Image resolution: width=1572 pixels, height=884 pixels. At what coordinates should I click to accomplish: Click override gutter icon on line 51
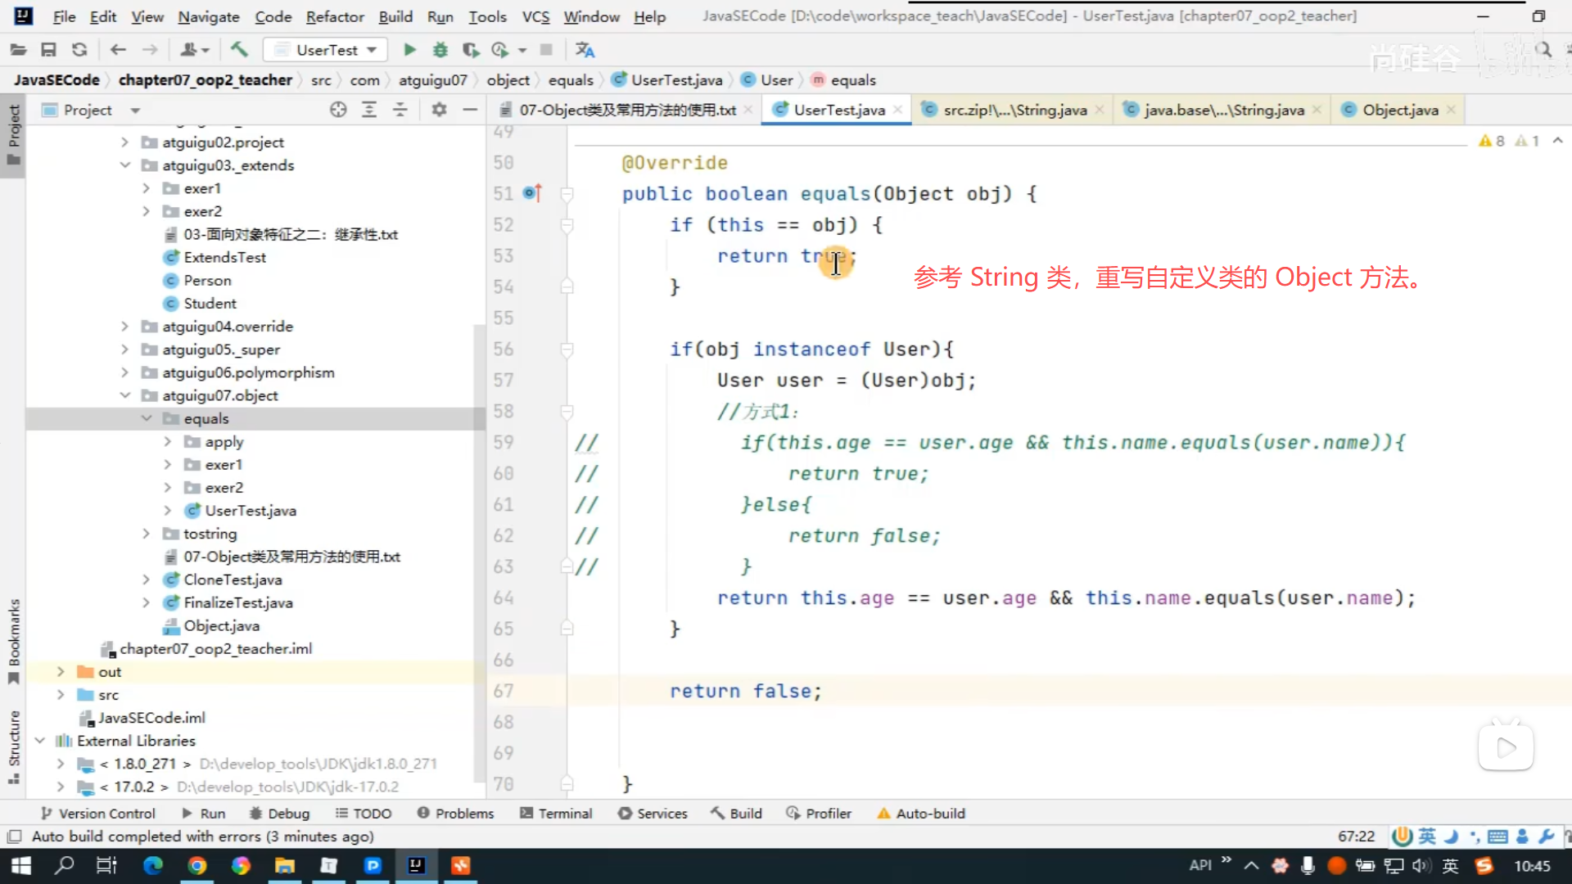532,193
